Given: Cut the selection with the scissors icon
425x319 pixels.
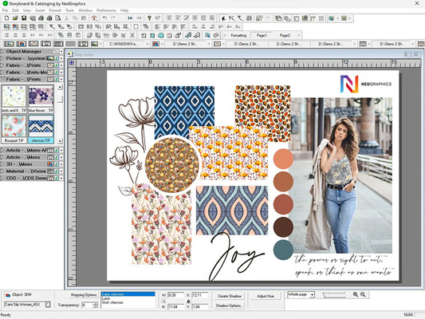Looking at the screenshot, I should pyautogui.click(x=67, y=18).
